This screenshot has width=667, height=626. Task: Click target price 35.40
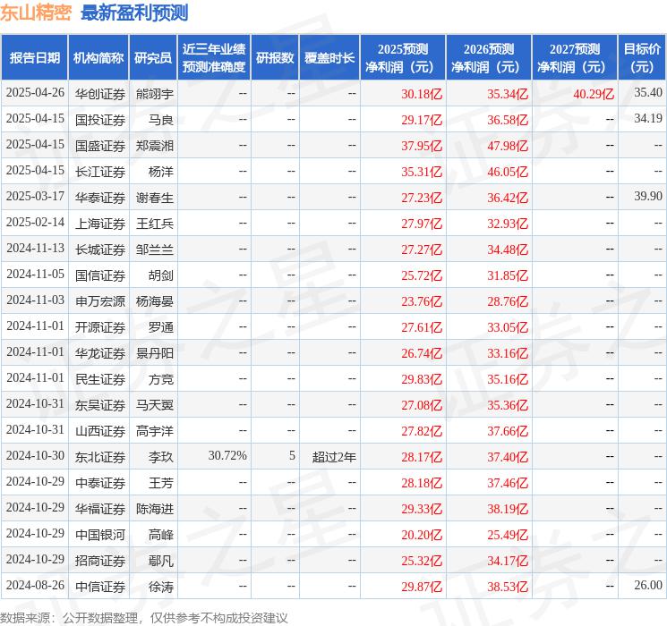tap(648, 93)
